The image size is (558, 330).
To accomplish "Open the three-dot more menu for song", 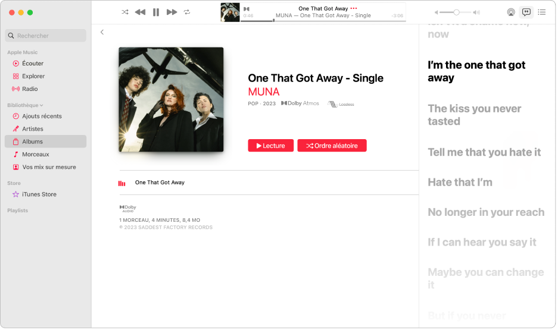I will pos(353,8).
